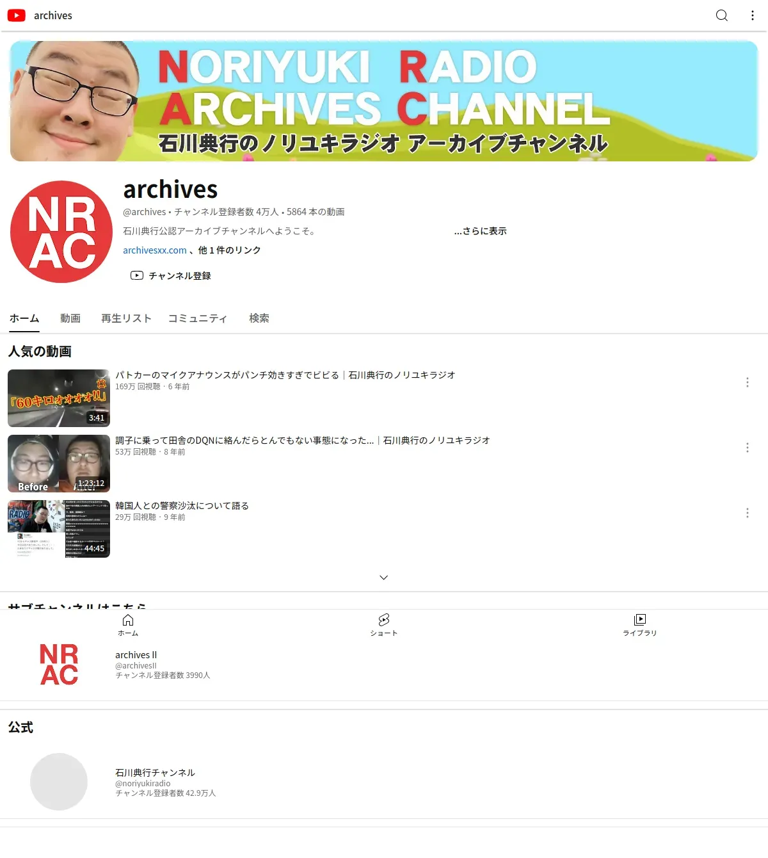The width and height of the screenshot is (768, 858).
Task: Switch to the 動画 tab
Action: click(70, 318)
